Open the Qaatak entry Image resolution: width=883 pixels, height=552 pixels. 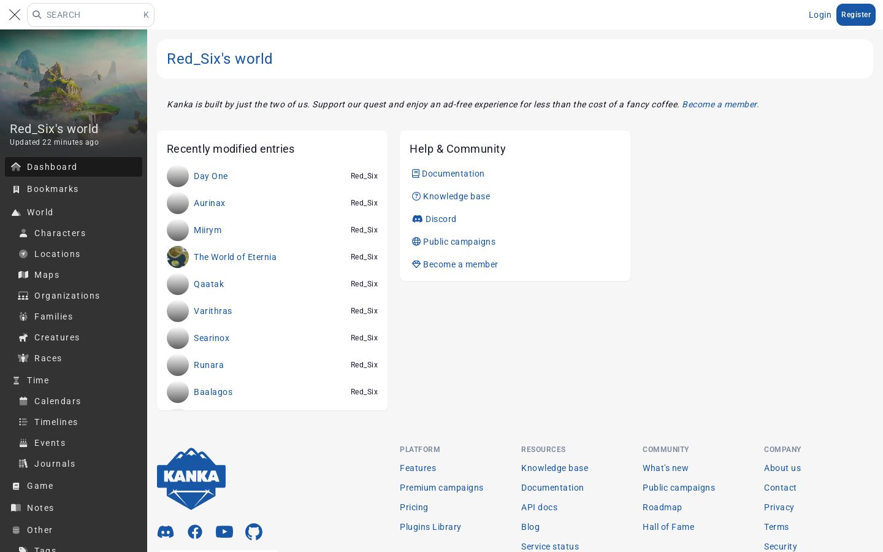pyautogui.click(x=208, y=284)
